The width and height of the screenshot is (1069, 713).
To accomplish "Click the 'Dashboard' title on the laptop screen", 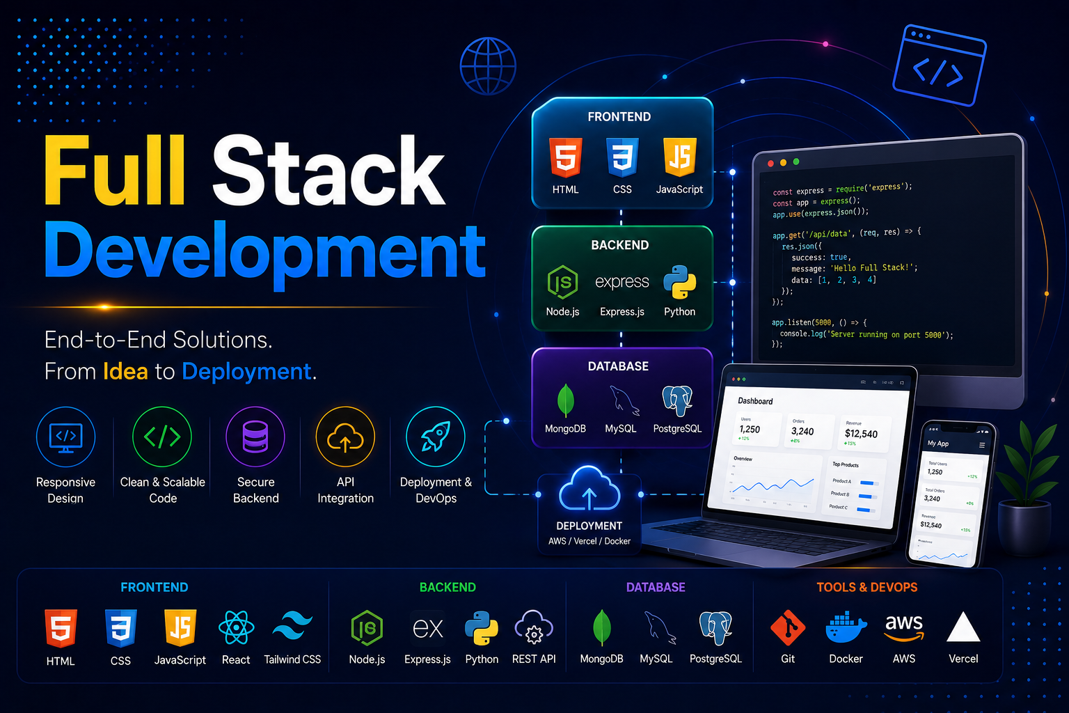I will (x=755, y=401).
